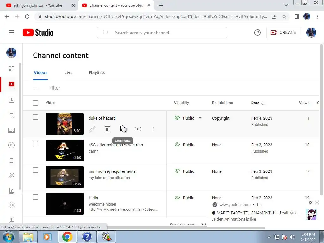Check the minimum iq requirements checkbox
This screenshot has height=243, width=324.
[35, 170]
